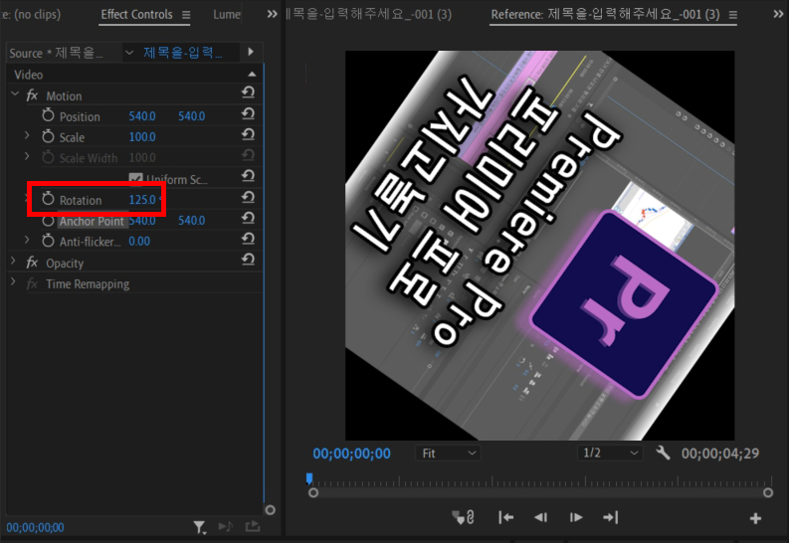Viewport: 789px width, 543px height.
Task: Edit the Anti-flicker value 0.00
Action: pyautogui.click(x=139, y=242)
